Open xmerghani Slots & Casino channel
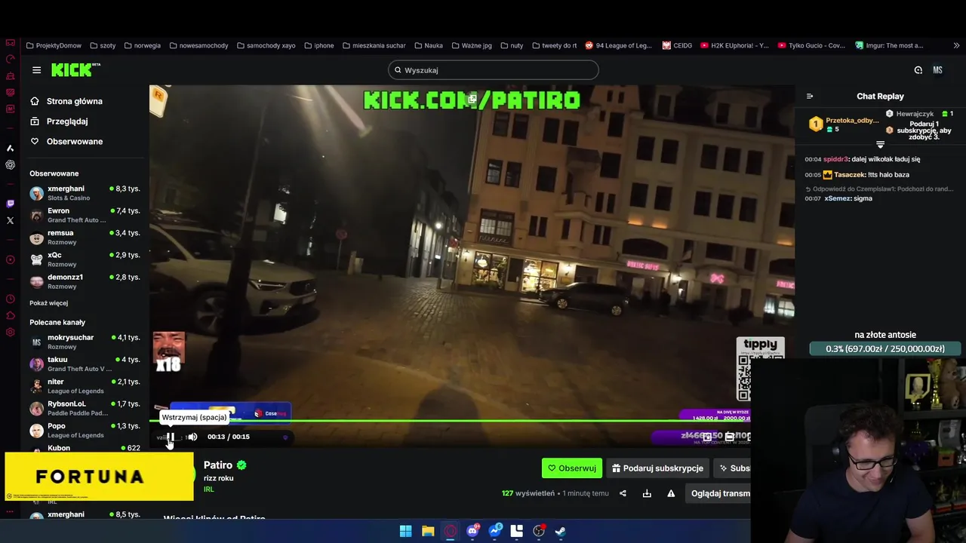The height and width of the screenshot is (543, 966). click(85, 193)
